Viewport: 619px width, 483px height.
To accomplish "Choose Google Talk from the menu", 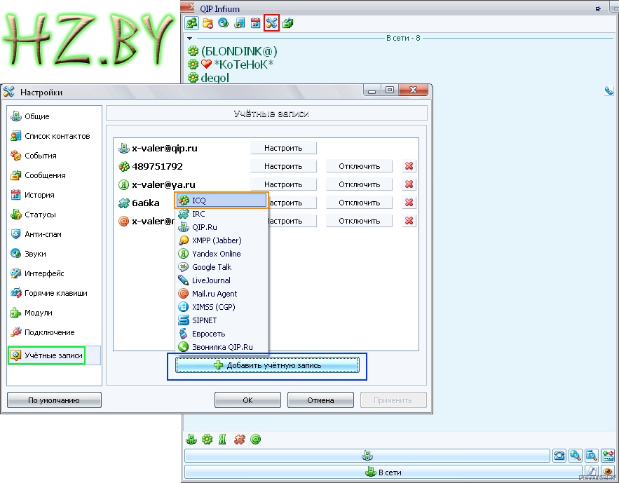I will point(222,267).
